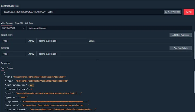Click the "from" address value

[42, 81]
